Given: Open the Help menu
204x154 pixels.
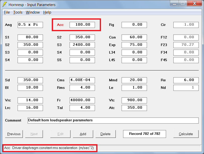Looking at the screenshot, I should (47, 12).
